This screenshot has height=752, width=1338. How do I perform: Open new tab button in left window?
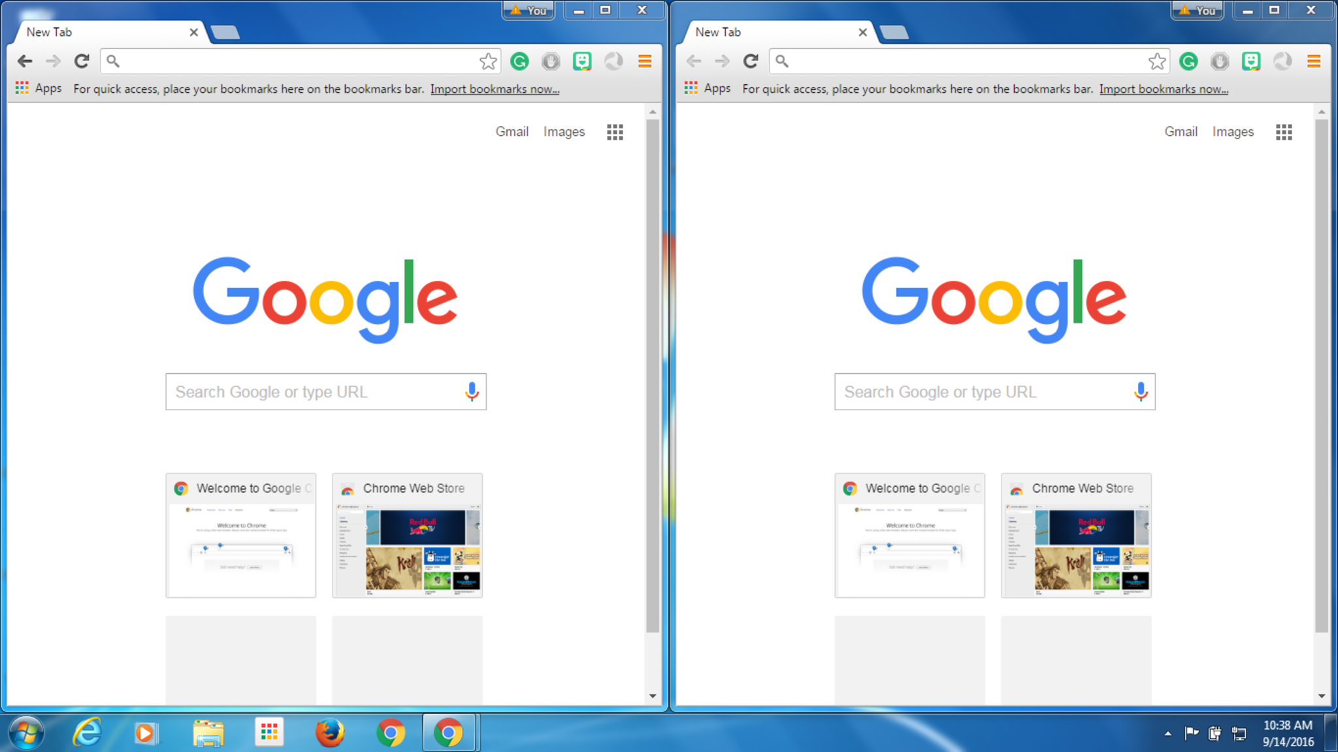click(x=225, y=33)
